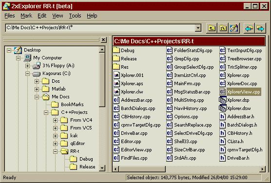This screenshot has width=271, height=183.
Task: Expand the Dos folder node
Action: [x=37, y=81]
